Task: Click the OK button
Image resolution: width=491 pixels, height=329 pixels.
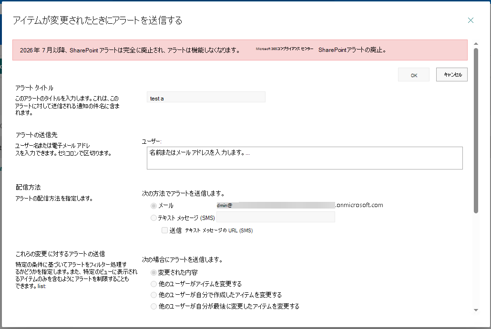Action: coord(414,75)
